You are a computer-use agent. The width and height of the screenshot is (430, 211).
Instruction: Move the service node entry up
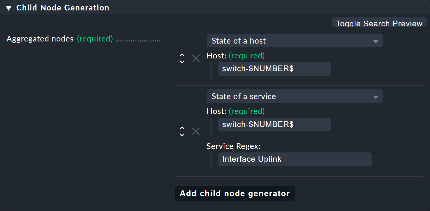click(182, 128)
